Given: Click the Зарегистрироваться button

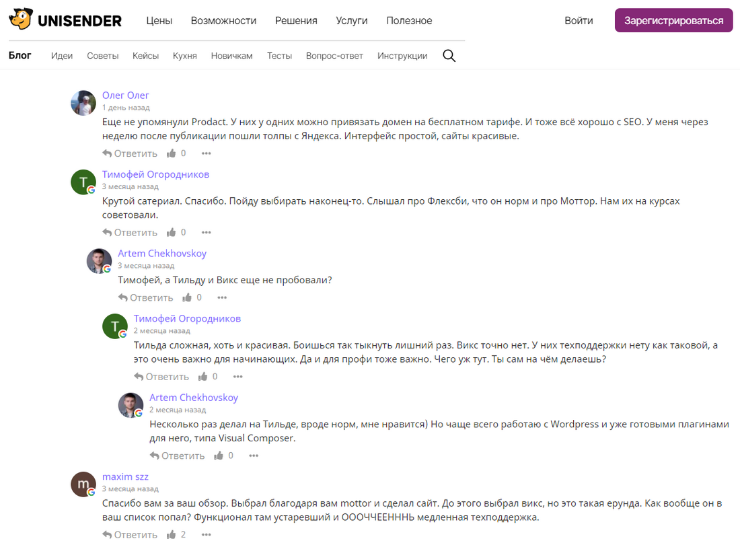Looking at the screenshot, I should pos(673,20).
